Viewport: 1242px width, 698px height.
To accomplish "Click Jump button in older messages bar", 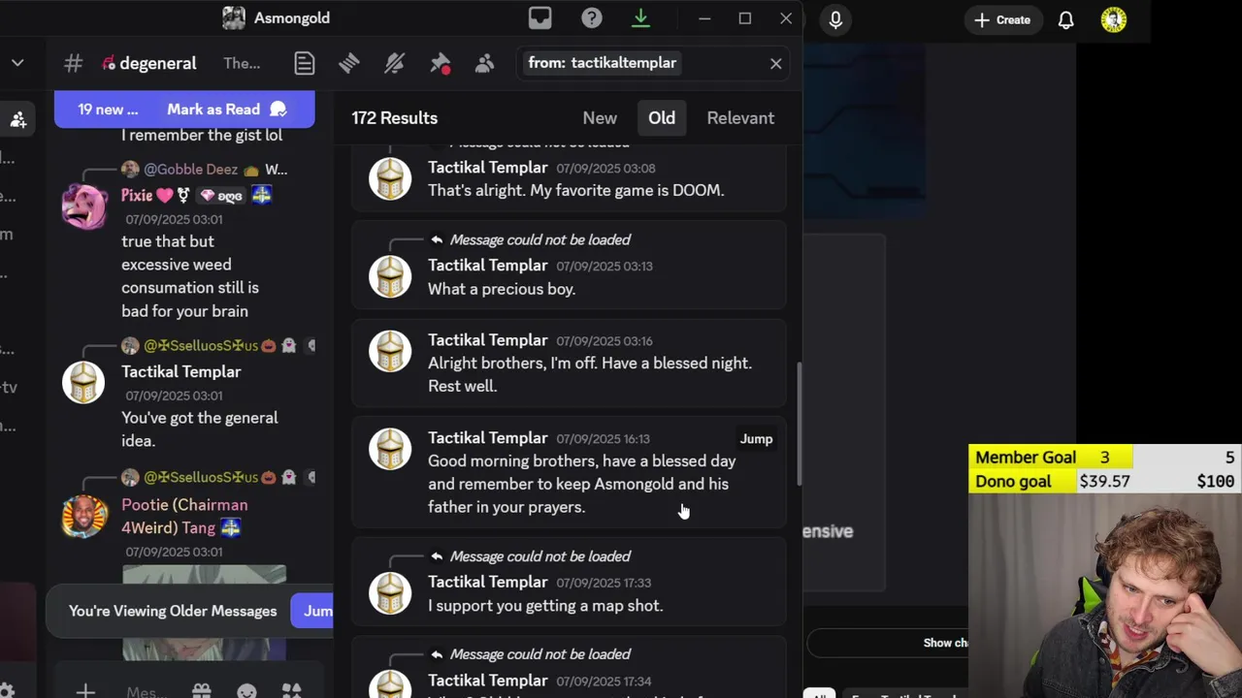I will (x=312, y=611).
